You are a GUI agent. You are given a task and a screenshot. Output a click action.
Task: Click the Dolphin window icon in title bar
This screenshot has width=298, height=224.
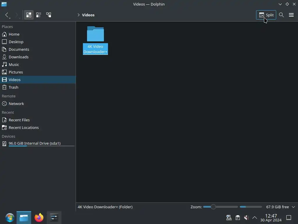coord(4,4)
